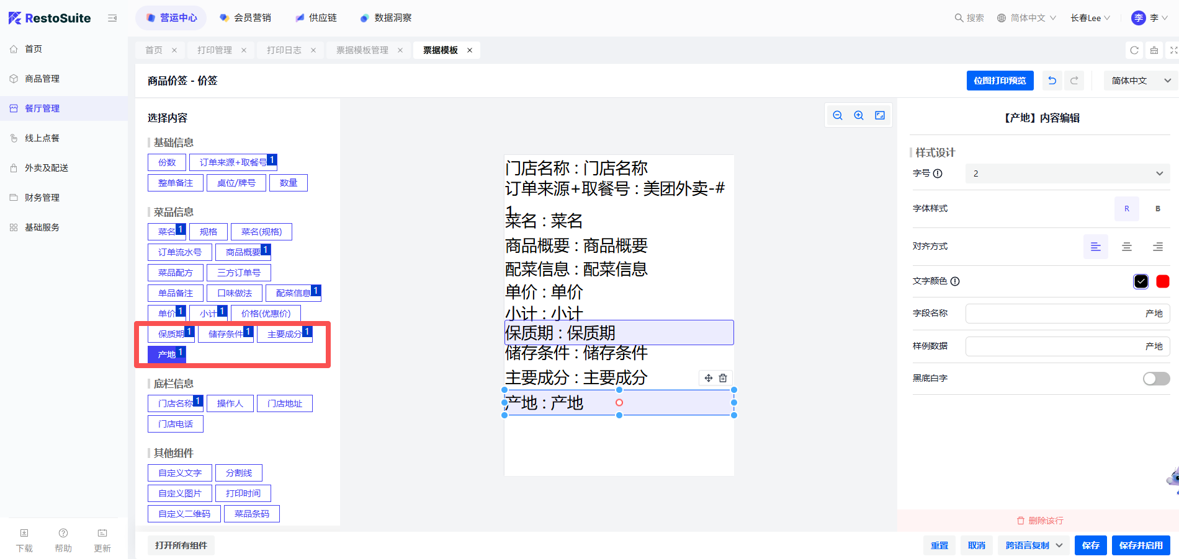1179x559 pixels.
Task: Click the move handle icon above 产地
Action: coord(709,378)
